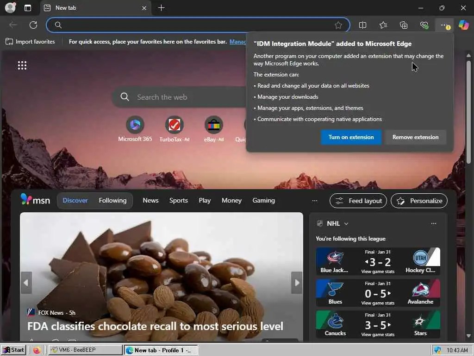Open eBay quick link
This screenshot has width=474, height=356.
tap(214, 129)
